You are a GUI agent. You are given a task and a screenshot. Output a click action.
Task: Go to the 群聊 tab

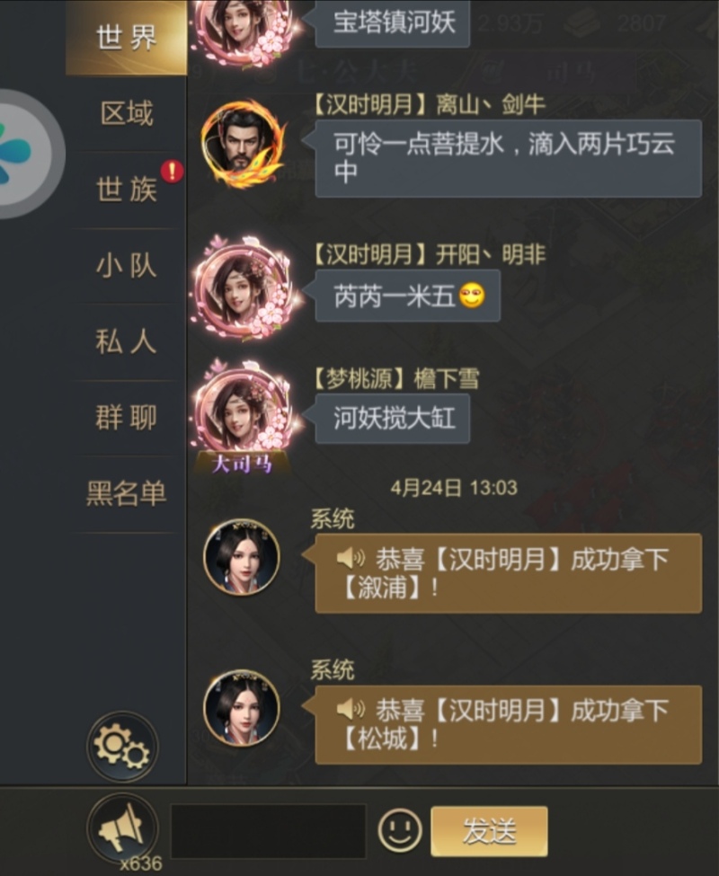pos(126,417)
